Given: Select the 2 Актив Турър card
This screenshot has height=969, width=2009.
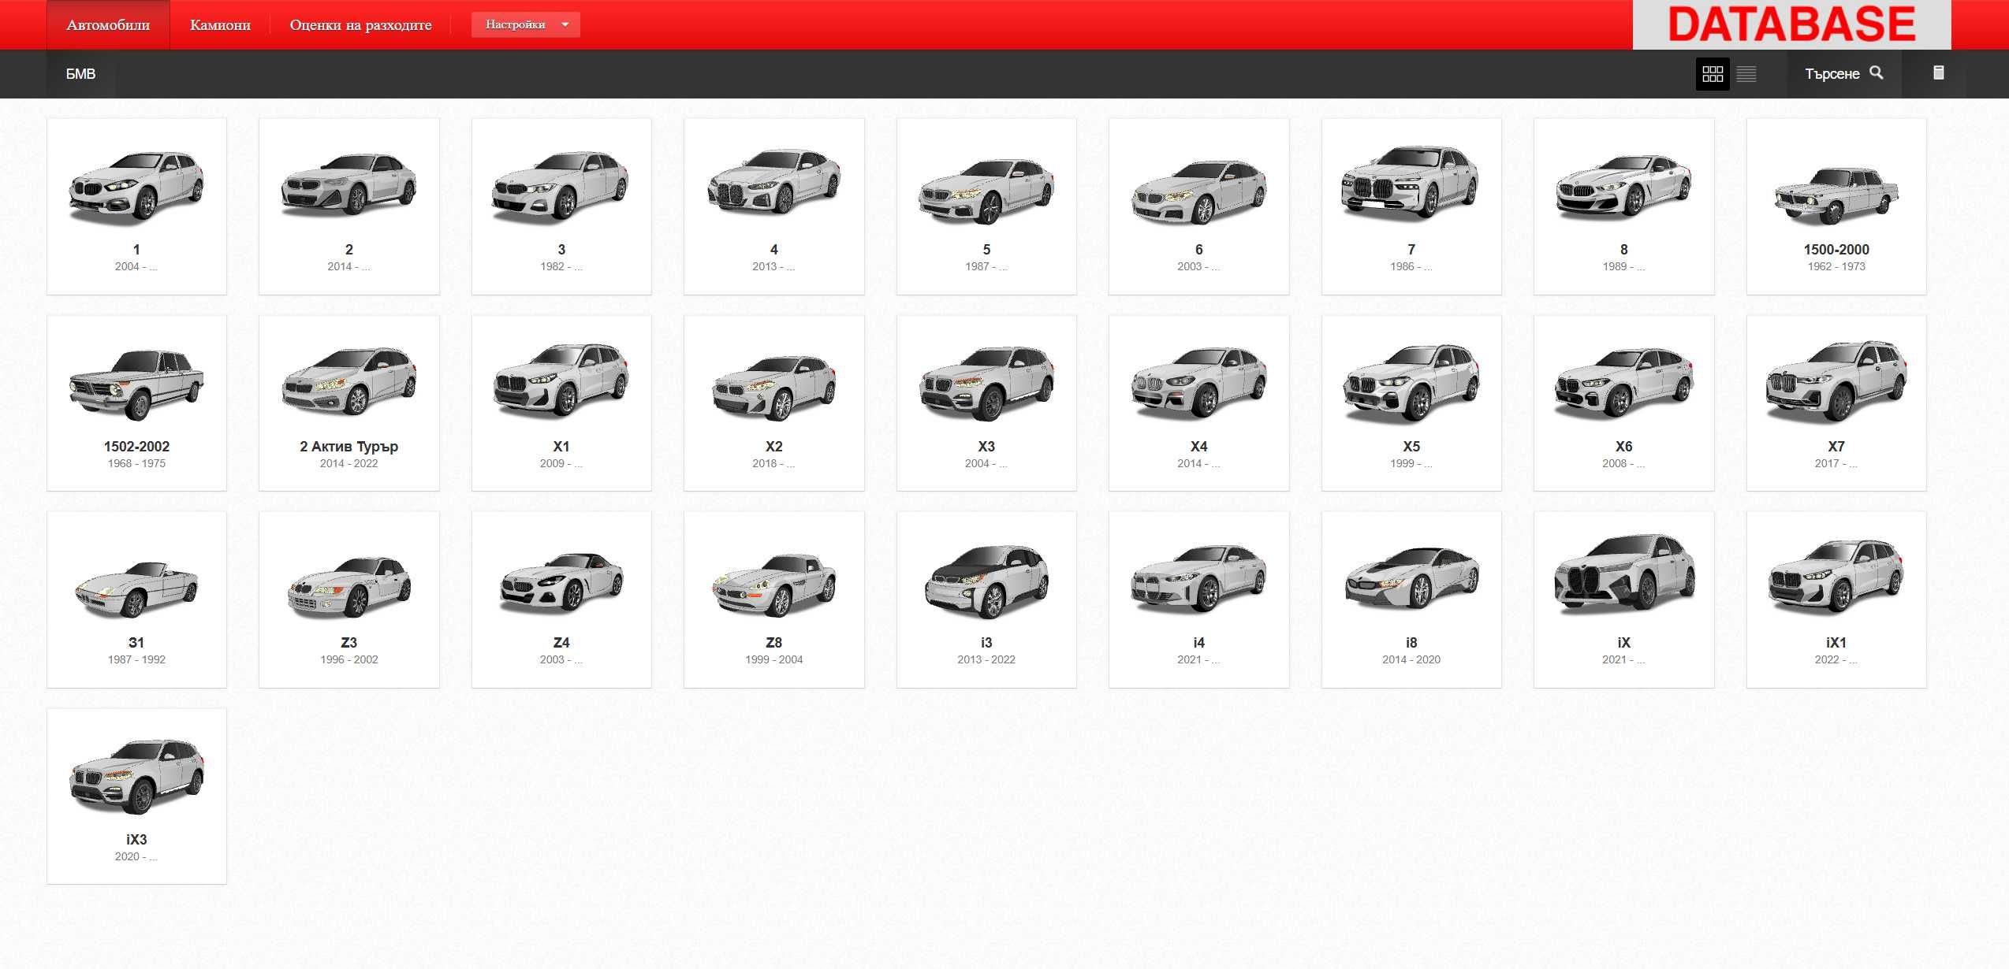Looking at the screenshot, I should click(x=348, y=403).
